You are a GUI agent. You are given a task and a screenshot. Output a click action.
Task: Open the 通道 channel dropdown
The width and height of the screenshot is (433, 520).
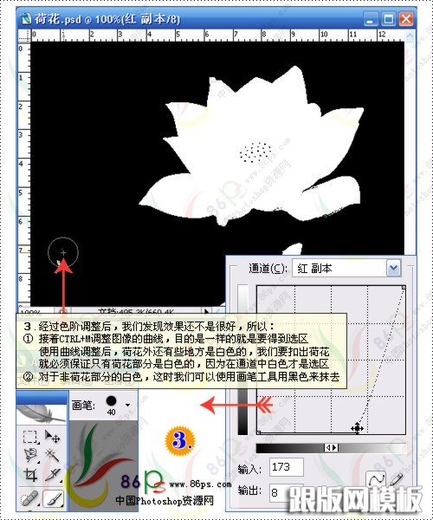pos(393,268)
